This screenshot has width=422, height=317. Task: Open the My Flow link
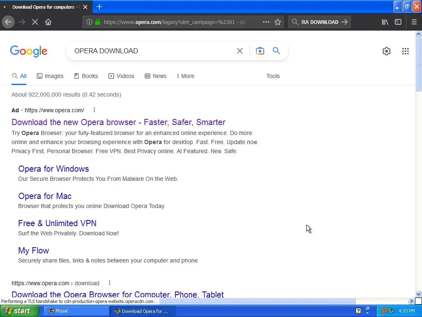coord(34,251)
